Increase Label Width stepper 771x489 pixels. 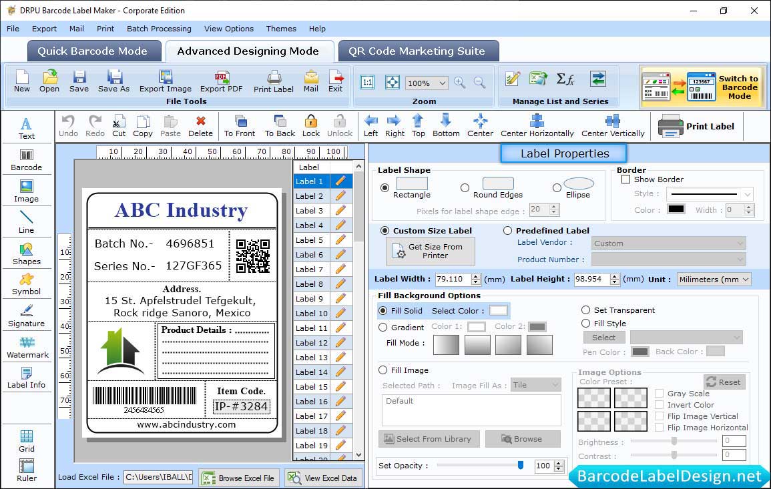coord(475,276)
